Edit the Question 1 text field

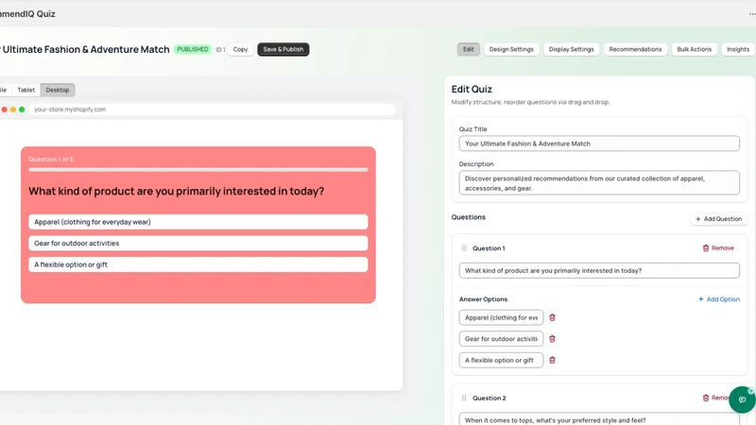599,271
